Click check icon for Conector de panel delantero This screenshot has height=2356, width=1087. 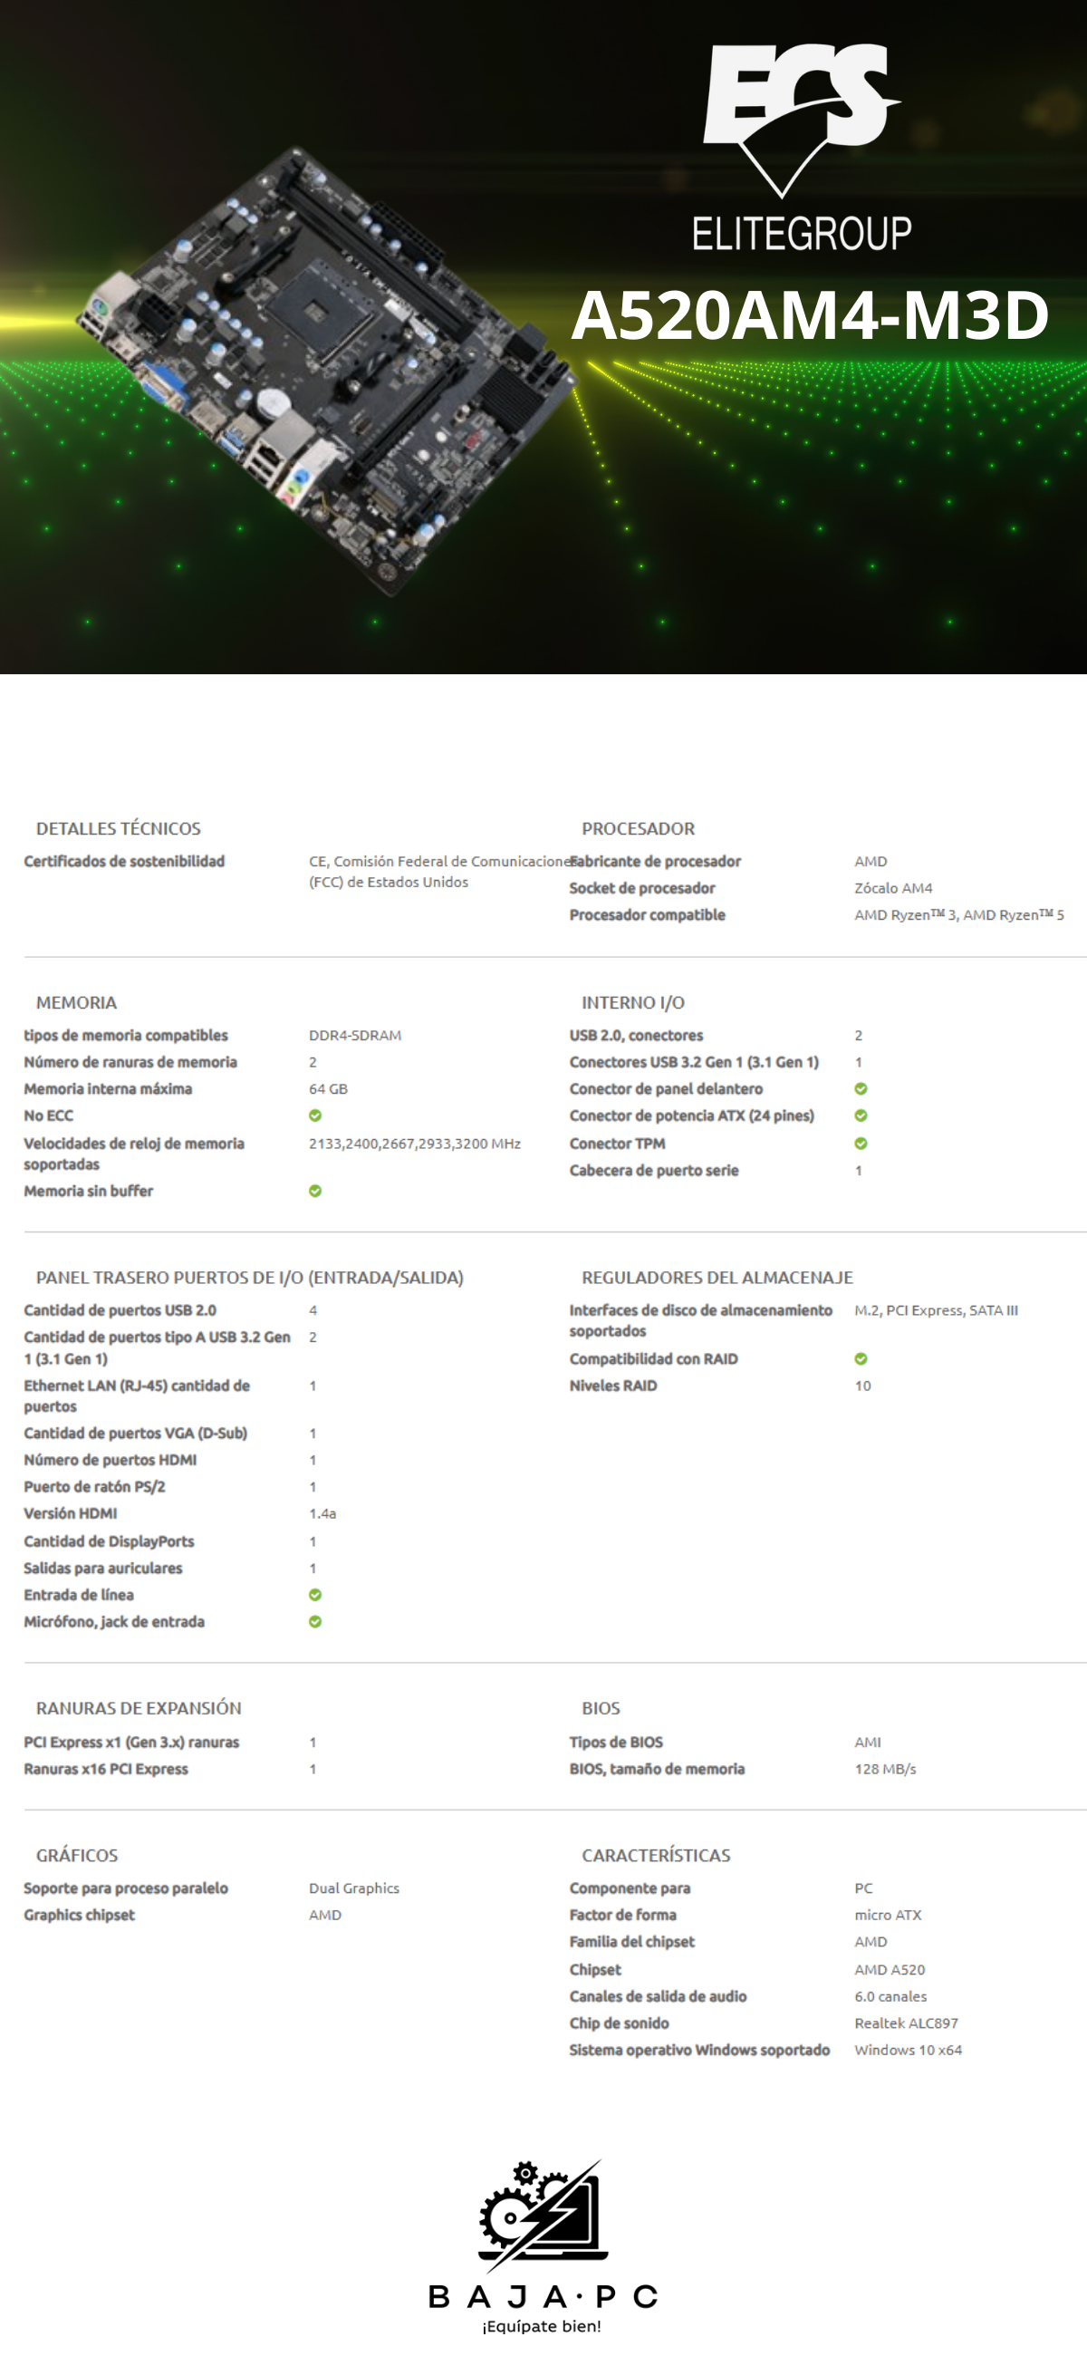(861, 1088)
